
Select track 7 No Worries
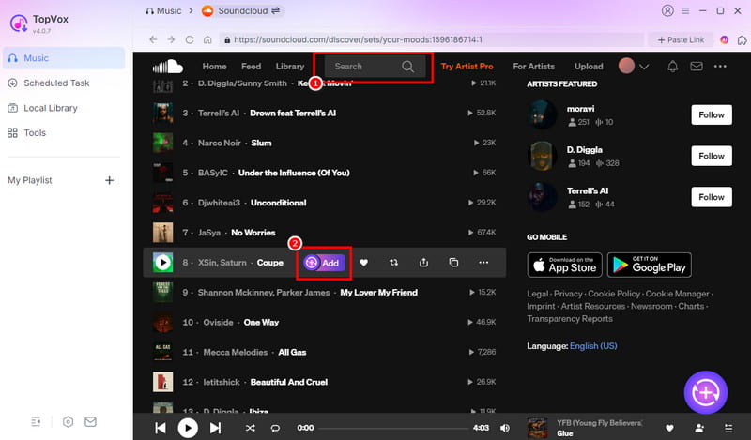click(253, 233)
